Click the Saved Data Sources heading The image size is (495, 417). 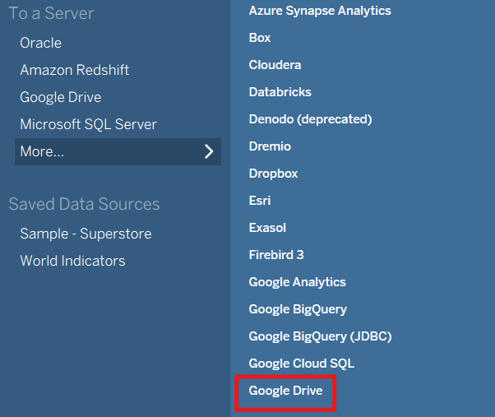tap(85, 204)
